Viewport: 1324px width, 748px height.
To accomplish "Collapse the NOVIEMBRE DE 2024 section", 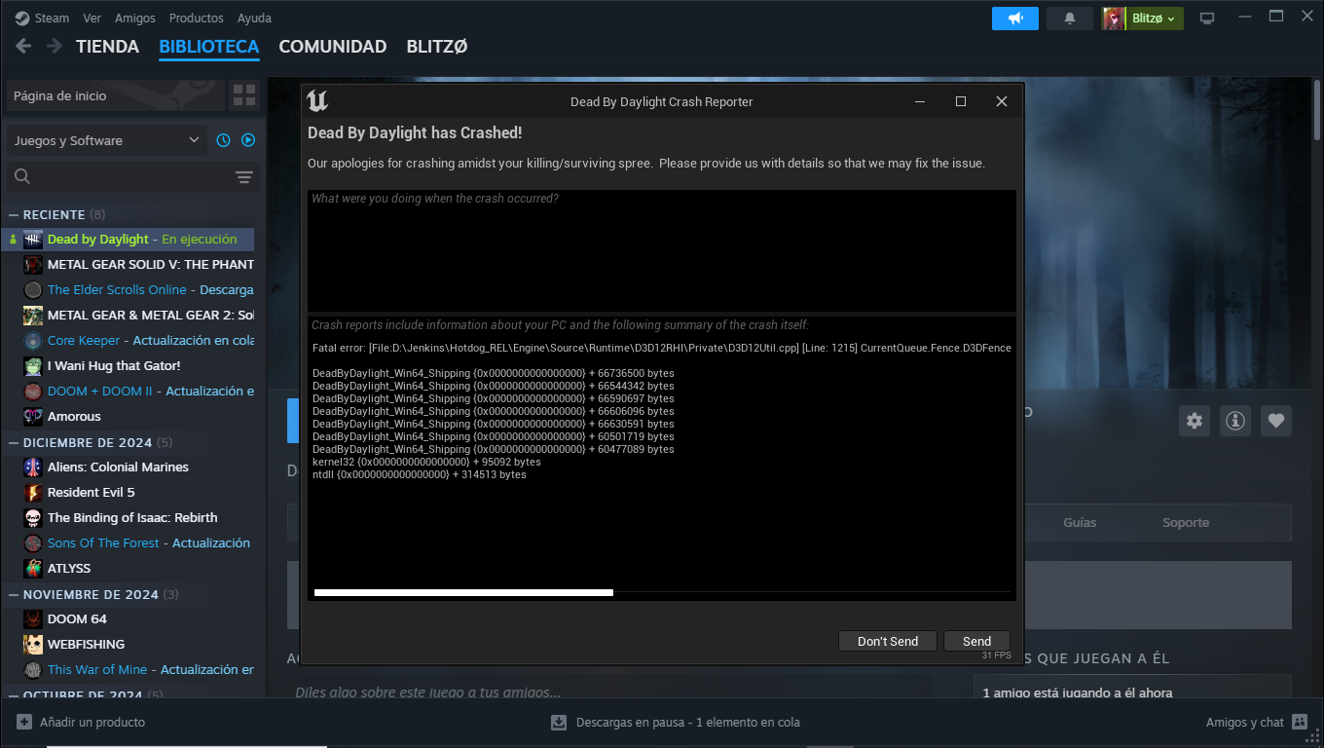I will [14, 594].
